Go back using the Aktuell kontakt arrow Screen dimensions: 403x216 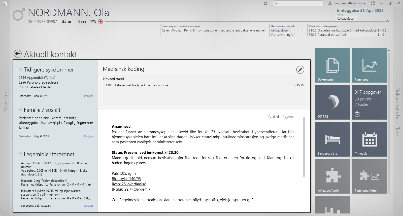[x=18, y=54]
